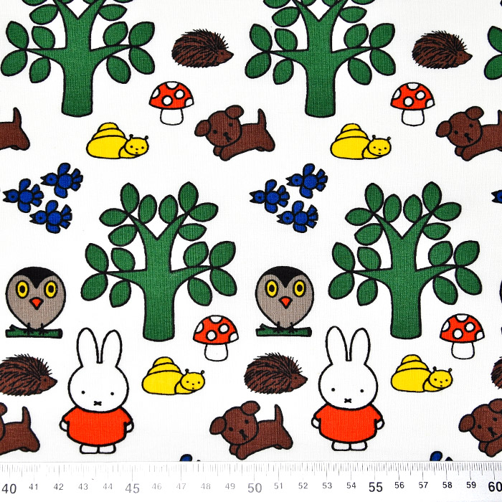
Task: Select the 55 mark on the ruler
Action: [x=376, y=488]
